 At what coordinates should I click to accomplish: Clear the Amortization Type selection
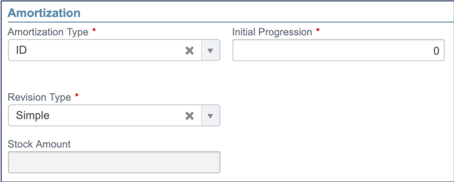[189, 51]
